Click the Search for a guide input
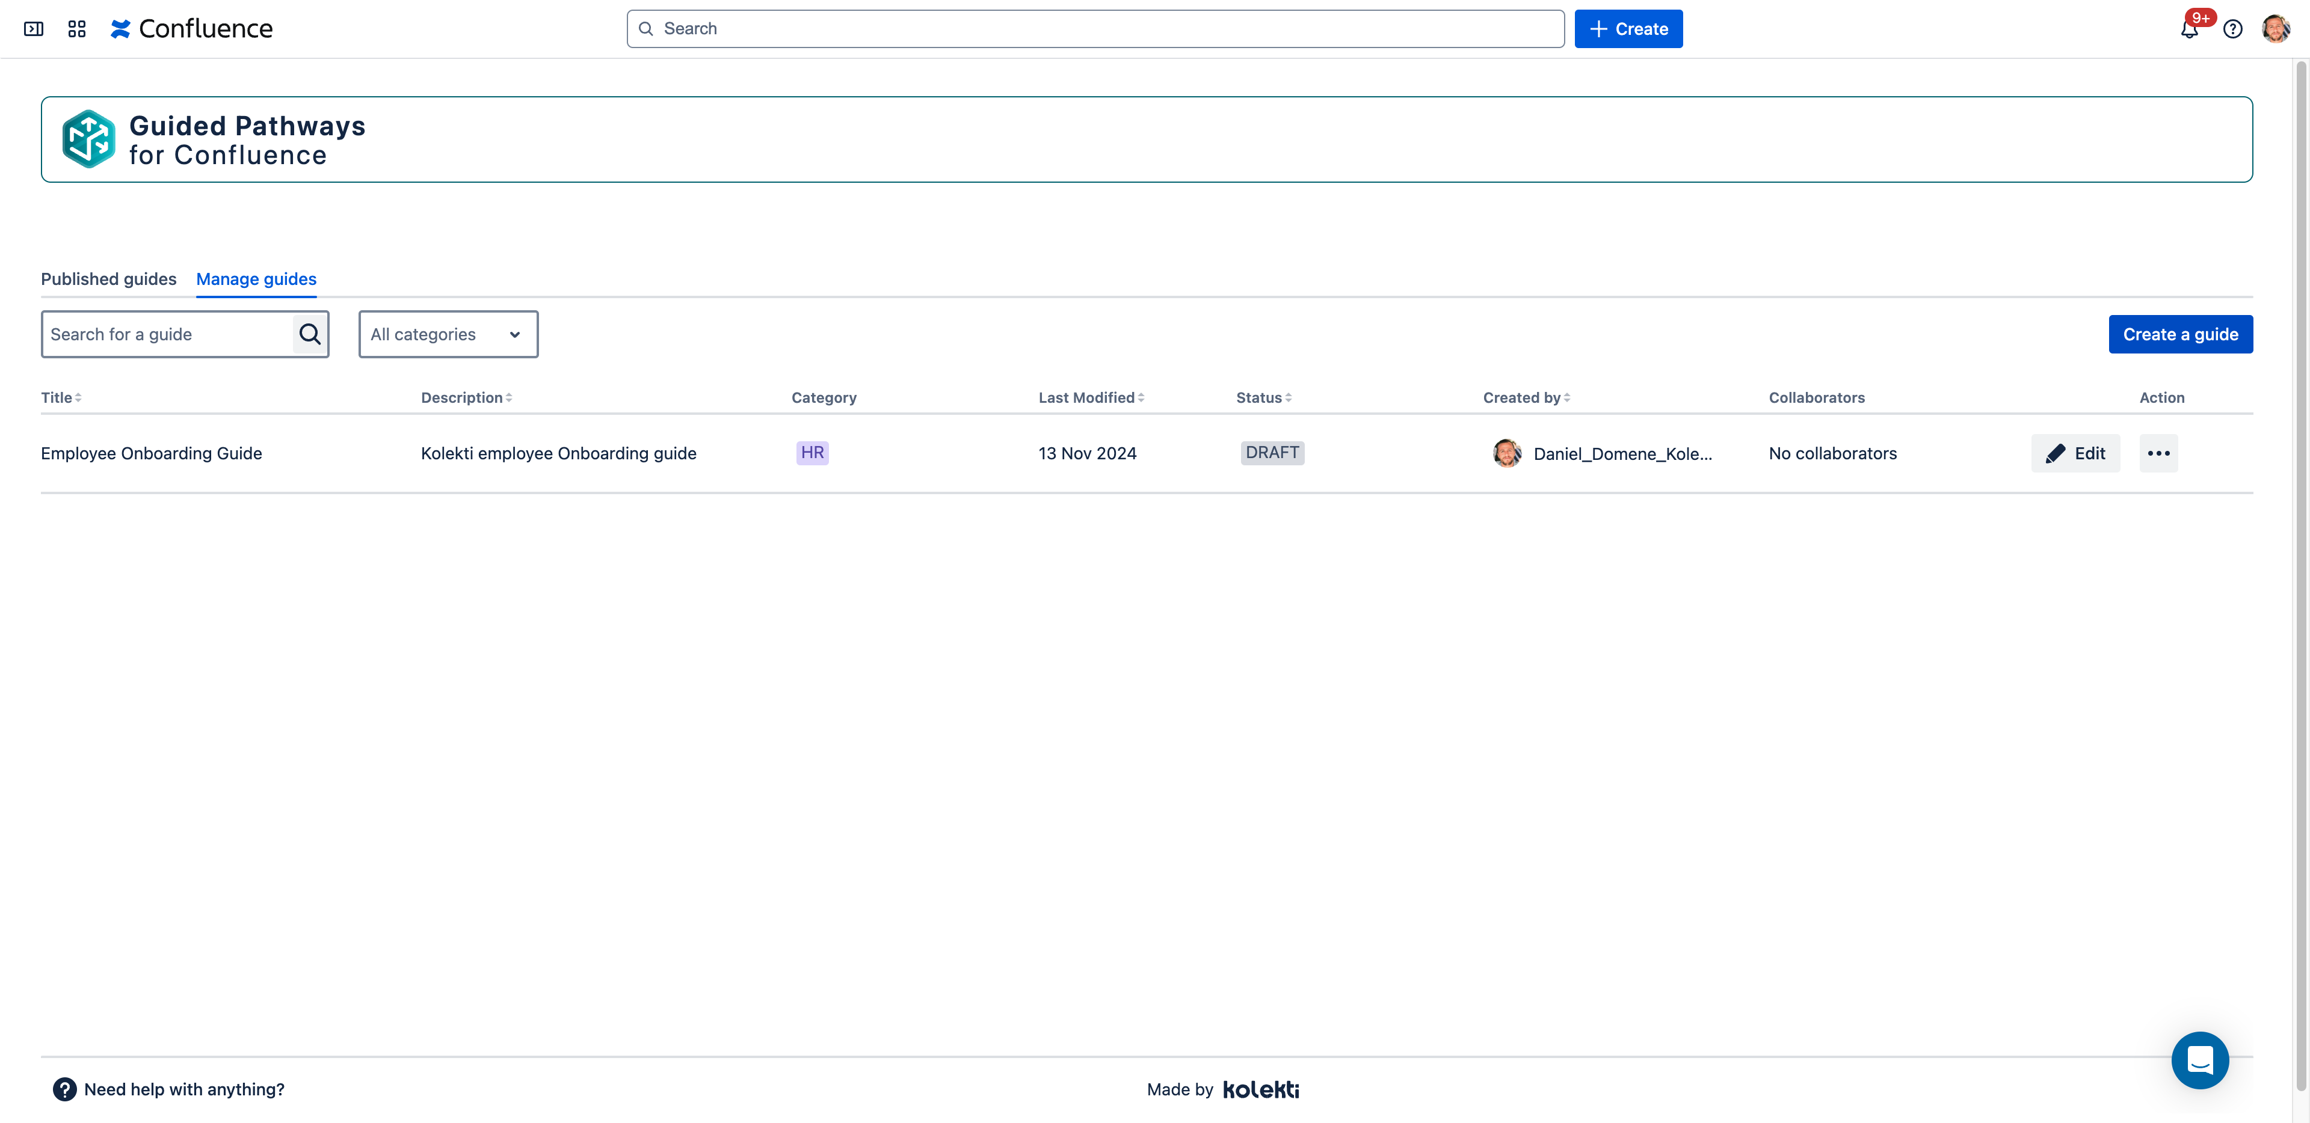Screen dimensions: 2310x1123 (x=168, y=334)
